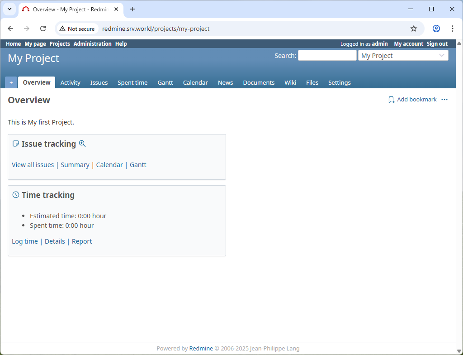Click the Add bookmark icon

tap(392, 100)
